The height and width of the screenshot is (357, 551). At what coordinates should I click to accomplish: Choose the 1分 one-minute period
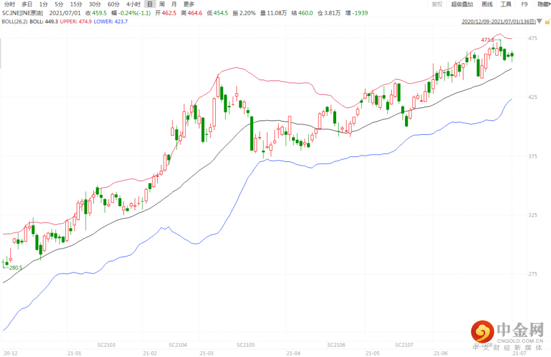(43, 4)
